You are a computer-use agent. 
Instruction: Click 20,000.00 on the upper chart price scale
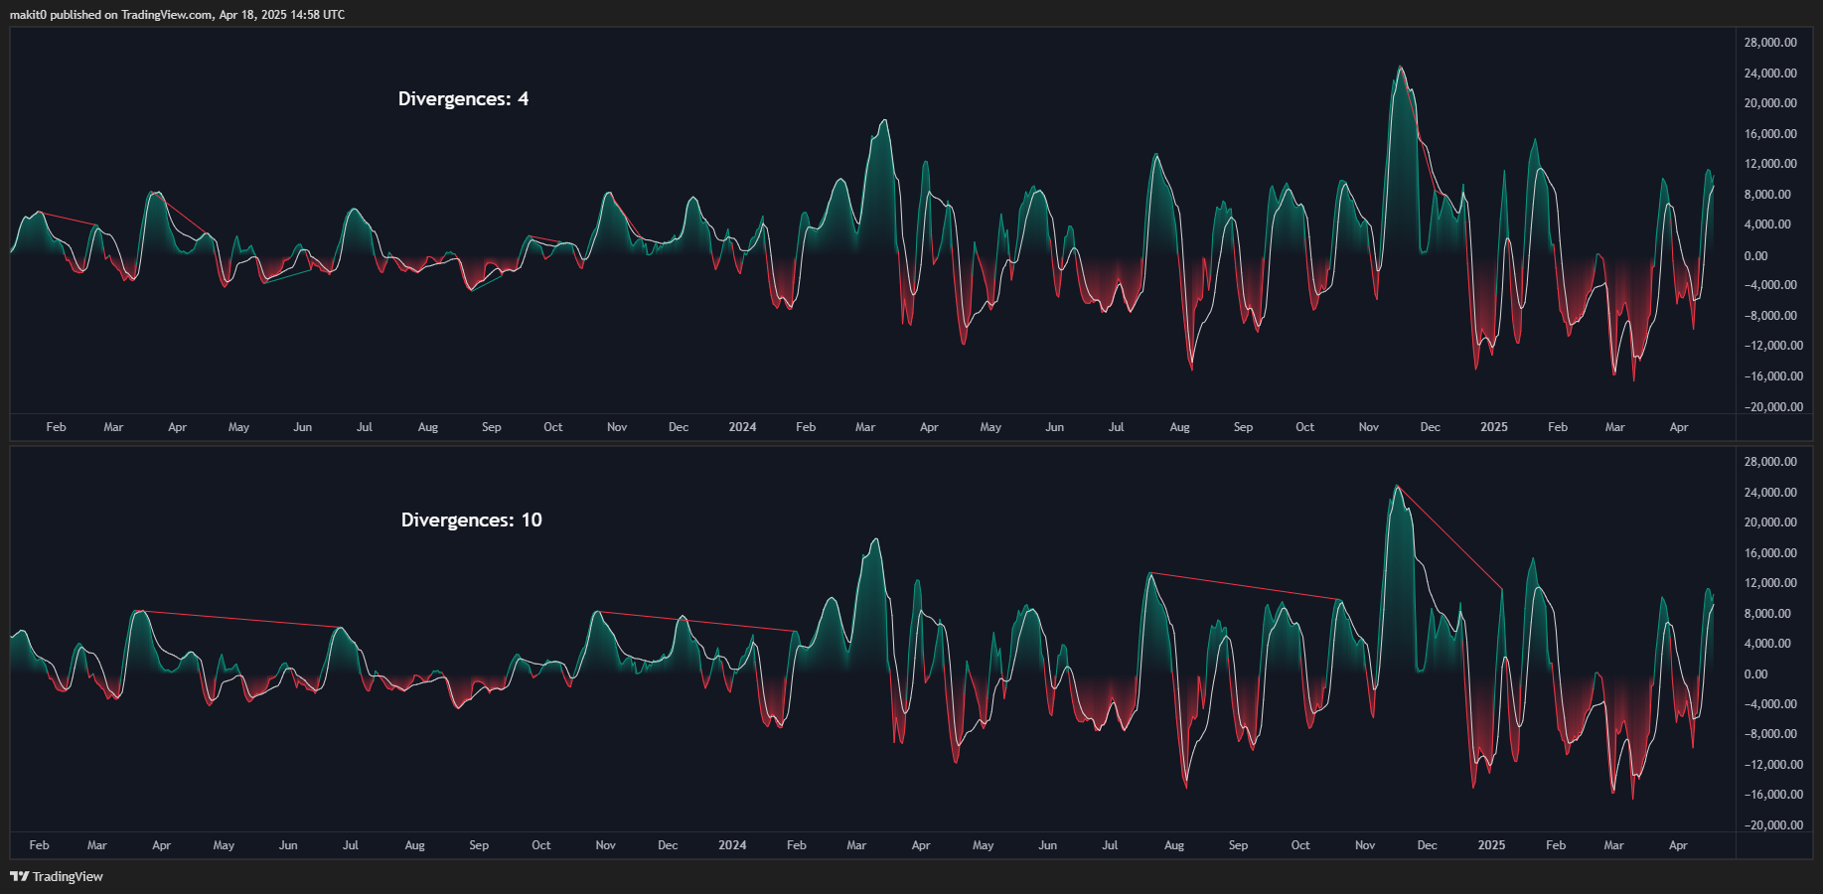1770,103
